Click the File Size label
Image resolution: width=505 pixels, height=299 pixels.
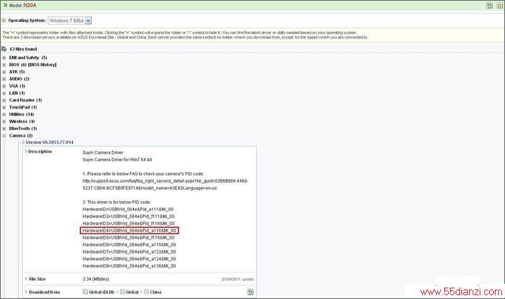pyautogui.click(x=37, y=279)
